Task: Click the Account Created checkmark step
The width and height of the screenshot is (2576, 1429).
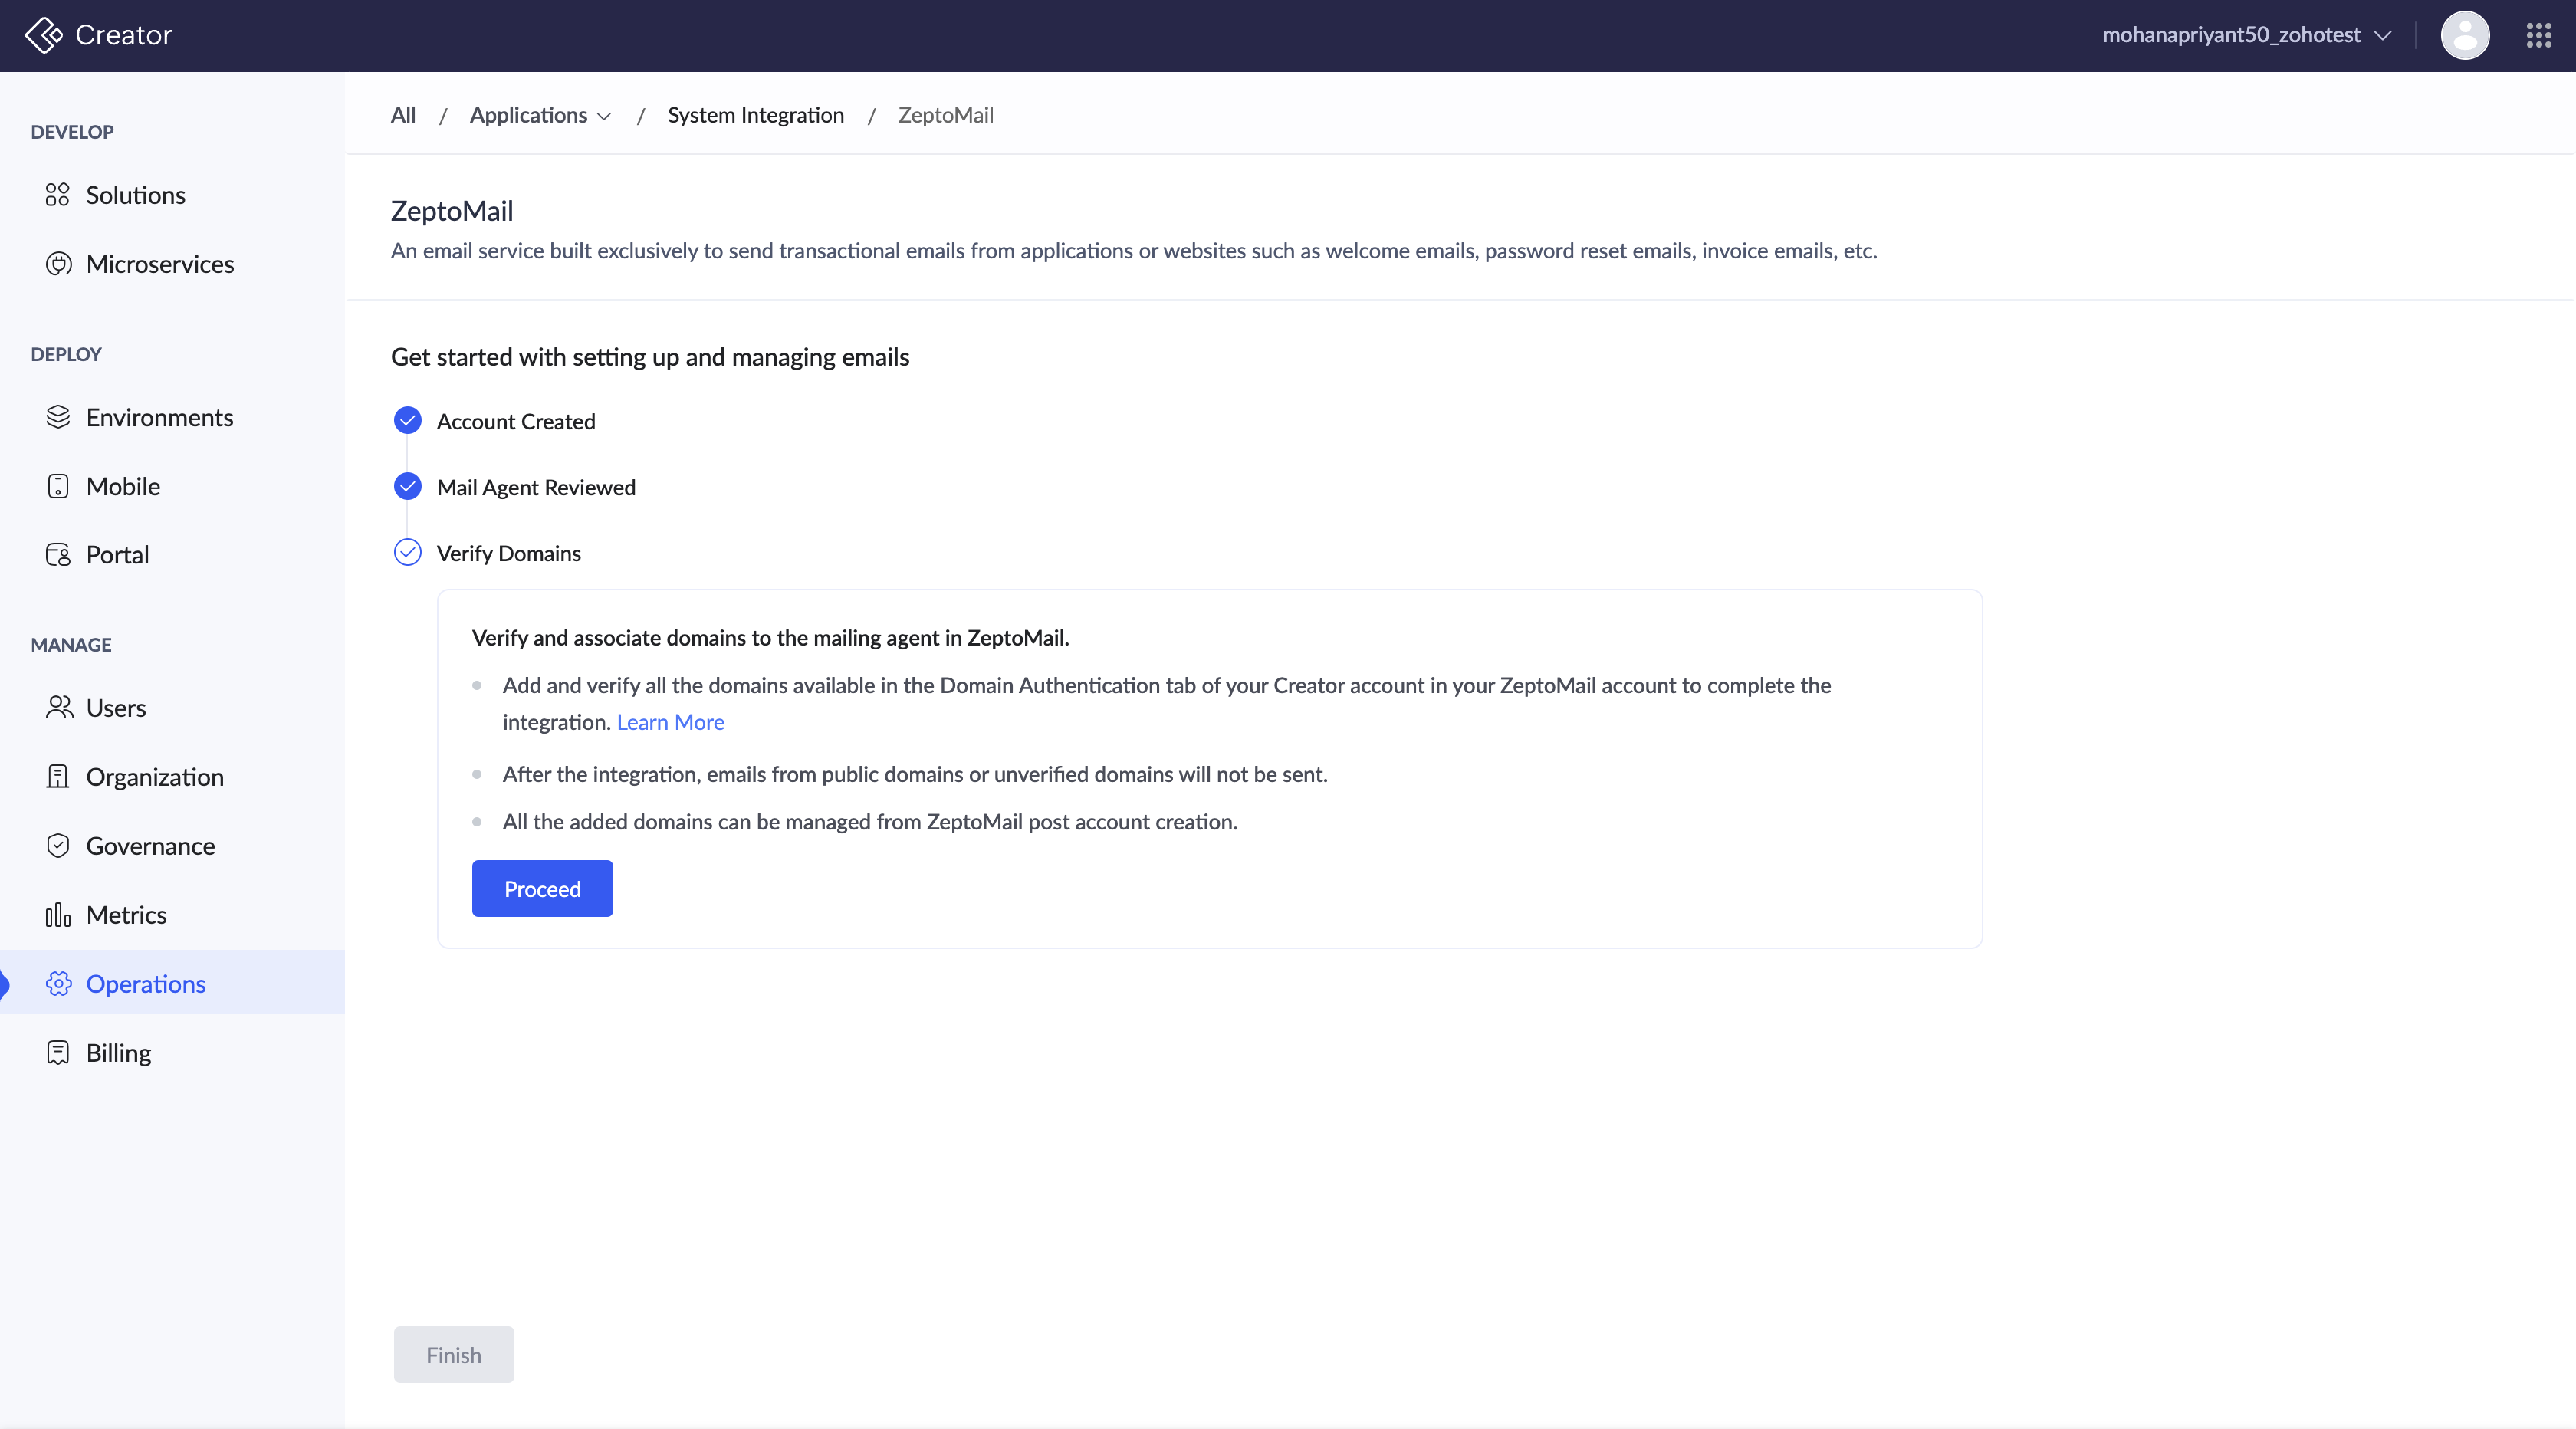Action: (x=407, y=421)
